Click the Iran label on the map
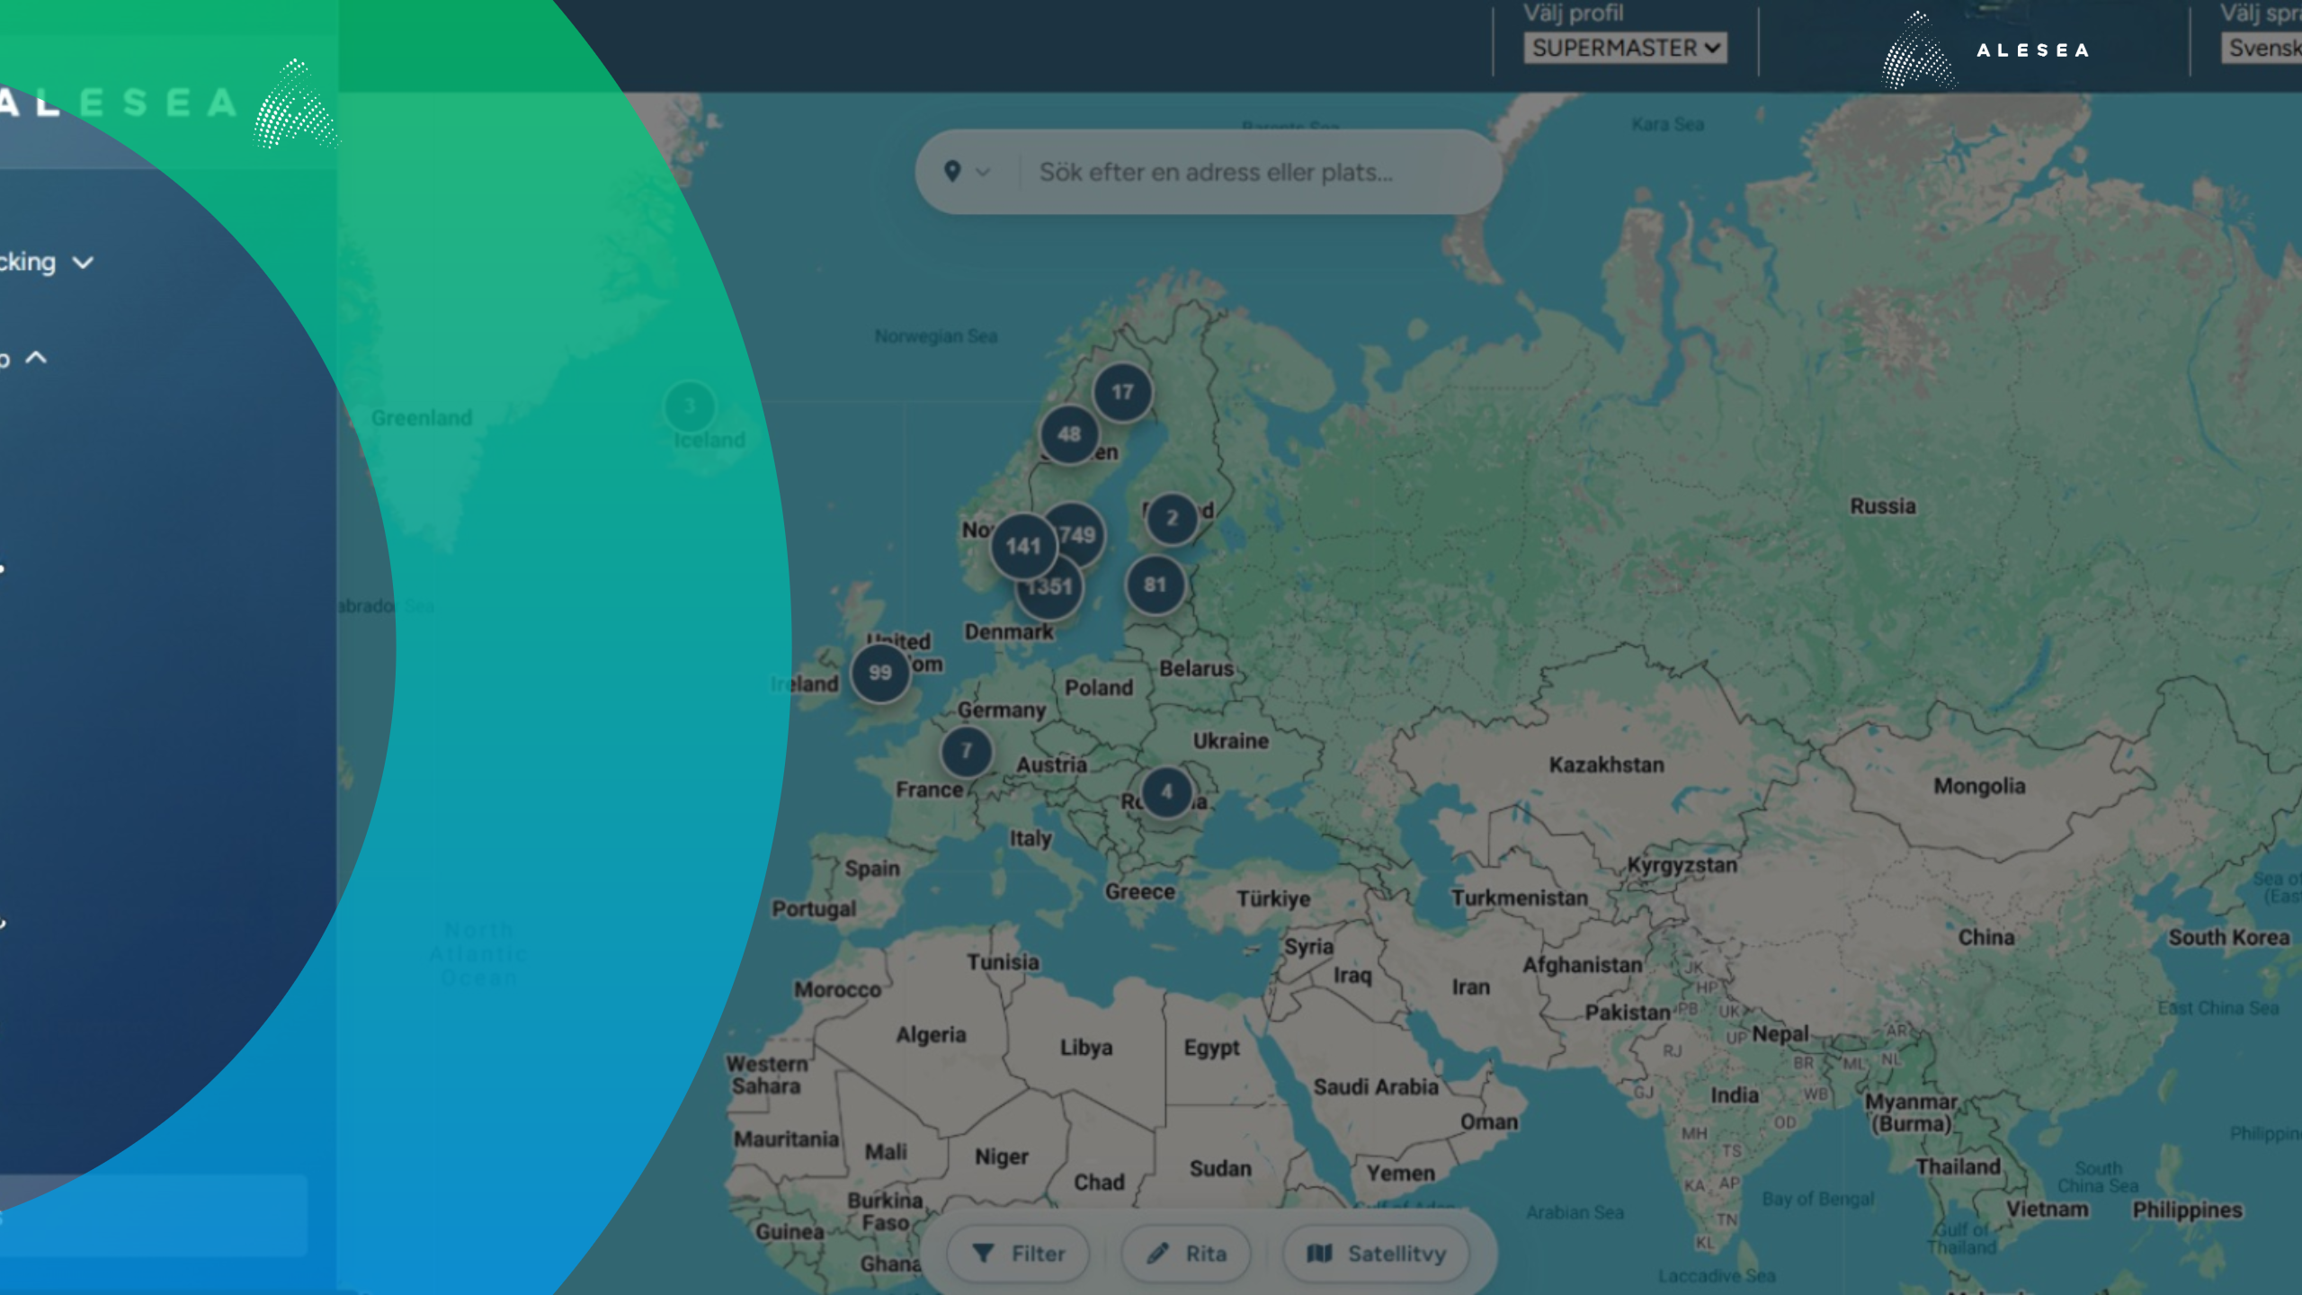The height and width of the screenshot is (1295, 2302). coord(1471,987)
